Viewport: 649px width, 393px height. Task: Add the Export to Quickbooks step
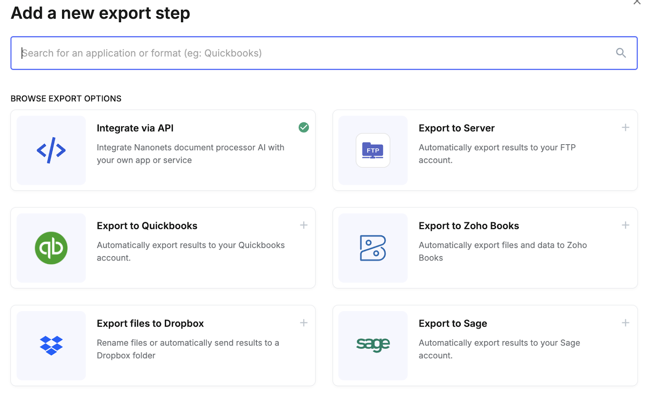point(303,225)
